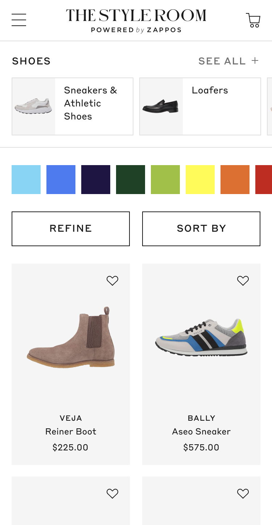Filter by light blue color swatch

click(x=26, y=180)
